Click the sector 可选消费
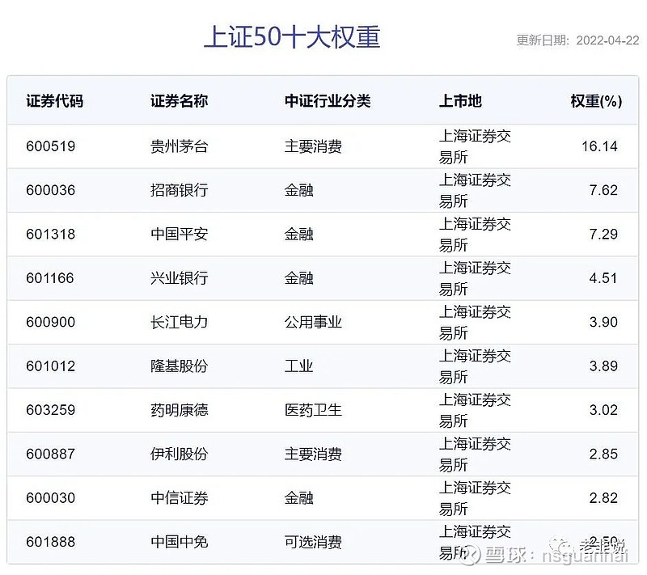Viewport: 647px width, 575px height. point(313,542)
